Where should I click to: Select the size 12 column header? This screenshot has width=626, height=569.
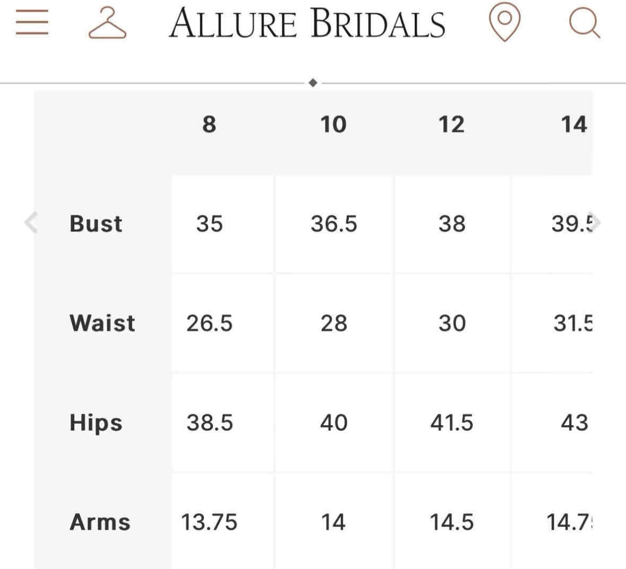click(x=451, y=125)
